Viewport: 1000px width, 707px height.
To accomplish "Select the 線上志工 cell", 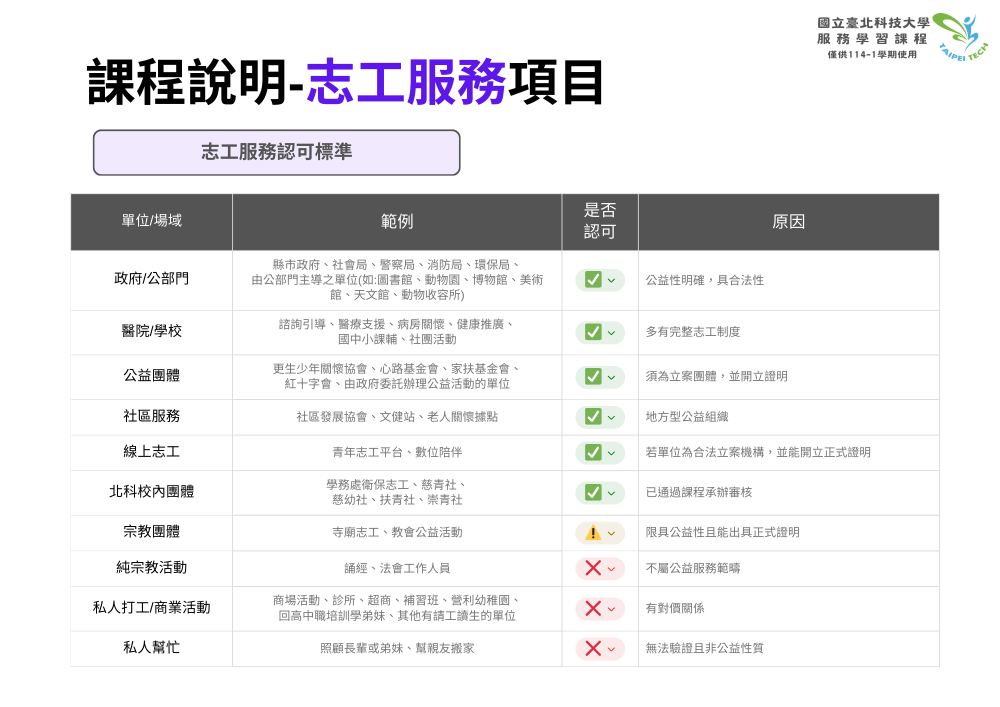I will tap(151, 452).
